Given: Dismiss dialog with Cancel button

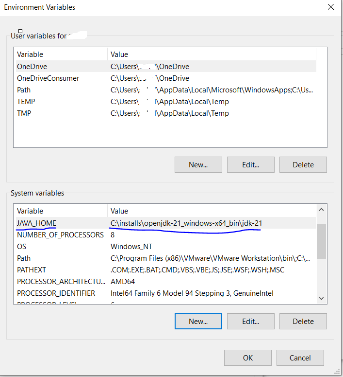Looking at the screenshot, I should 300,358.
